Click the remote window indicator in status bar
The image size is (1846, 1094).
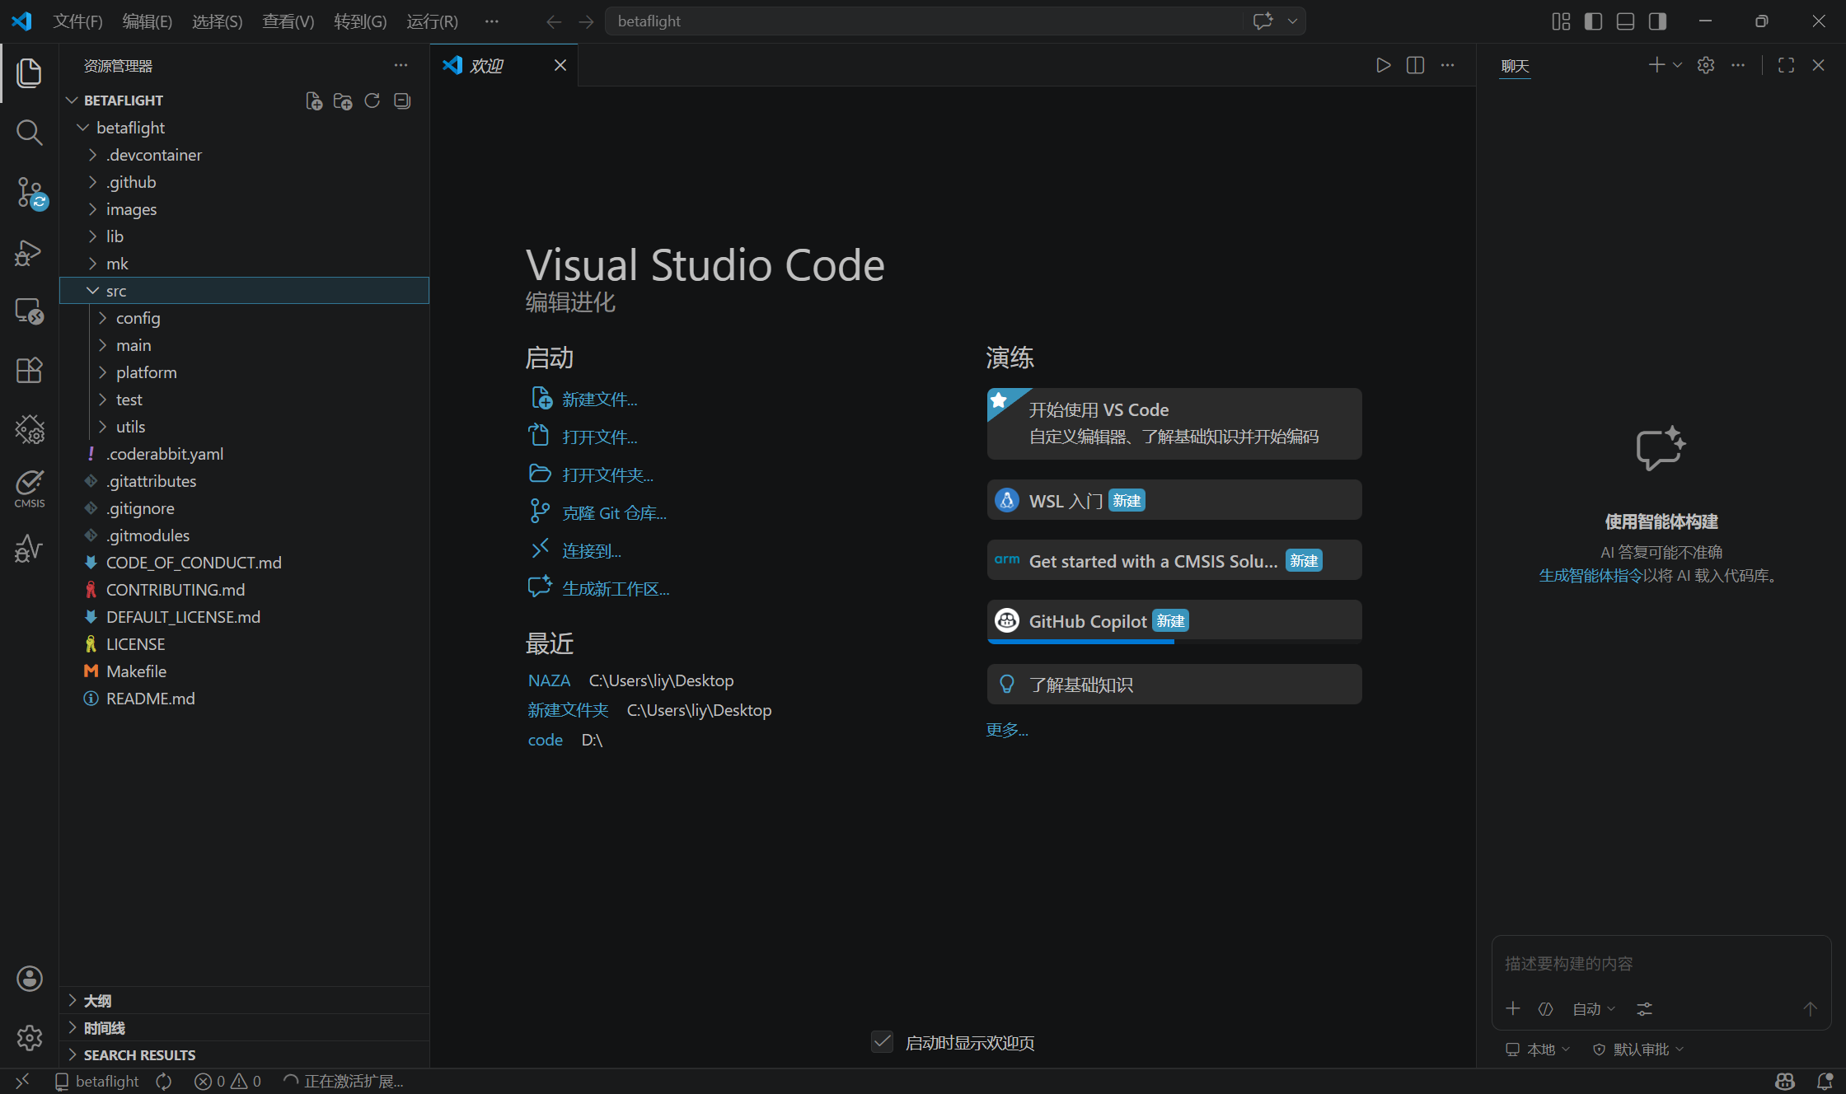coord(23,1081)
